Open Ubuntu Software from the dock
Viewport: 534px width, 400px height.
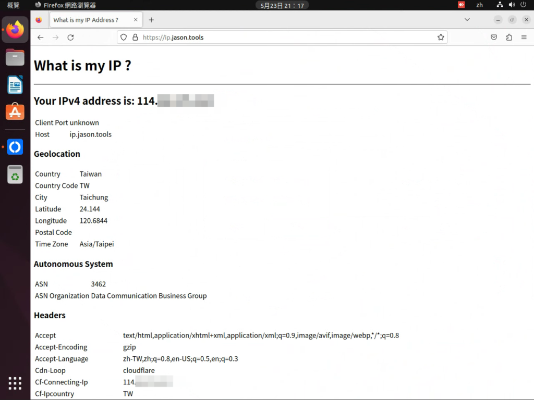pyautogui.click(x=15, y=112)
